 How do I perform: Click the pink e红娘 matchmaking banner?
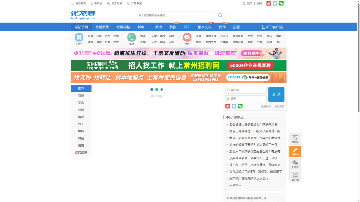click(178, 53)
